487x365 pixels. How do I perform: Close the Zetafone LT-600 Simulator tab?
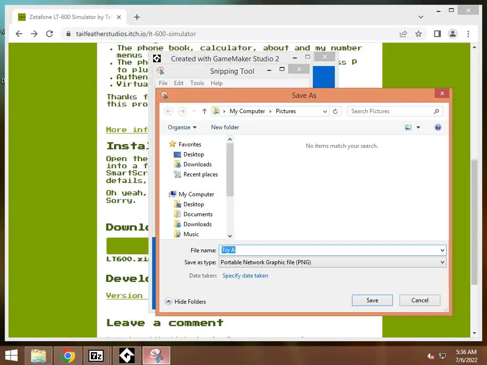[118, 17]
